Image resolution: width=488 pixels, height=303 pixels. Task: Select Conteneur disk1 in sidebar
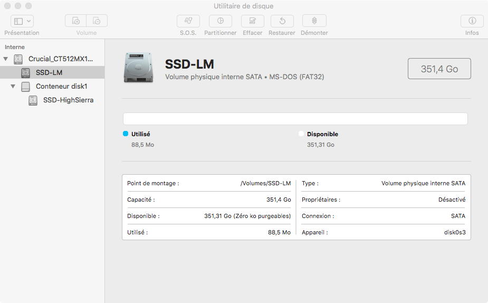[x=61, y=86]
